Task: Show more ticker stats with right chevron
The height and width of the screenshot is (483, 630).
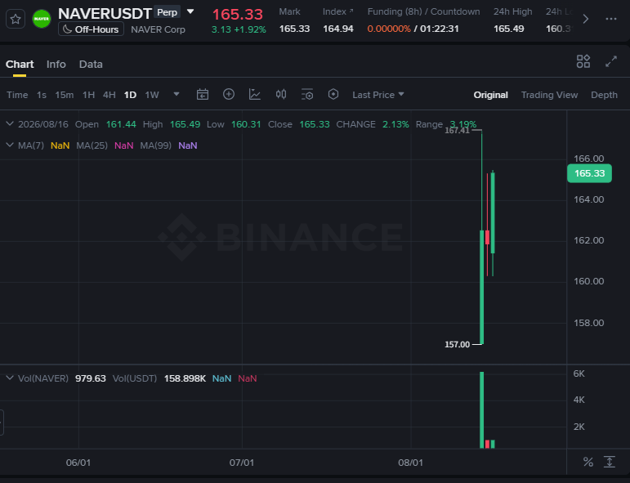Action: pyautogui.click(x=585, y=19)
